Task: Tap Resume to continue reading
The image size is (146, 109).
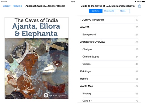Action: pyautogui.click(x=17, y=6)
